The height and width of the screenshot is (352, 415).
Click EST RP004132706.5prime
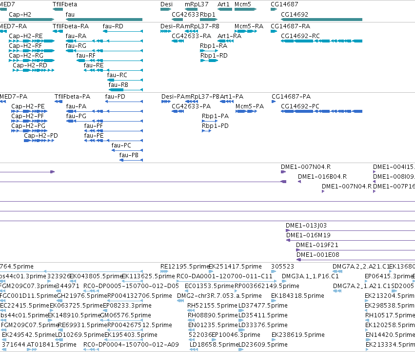tap(125, 301)
